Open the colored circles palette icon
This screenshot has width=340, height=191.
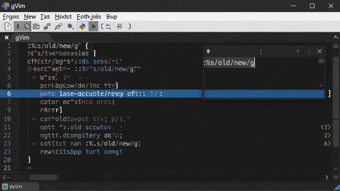[x=82, y=27]
